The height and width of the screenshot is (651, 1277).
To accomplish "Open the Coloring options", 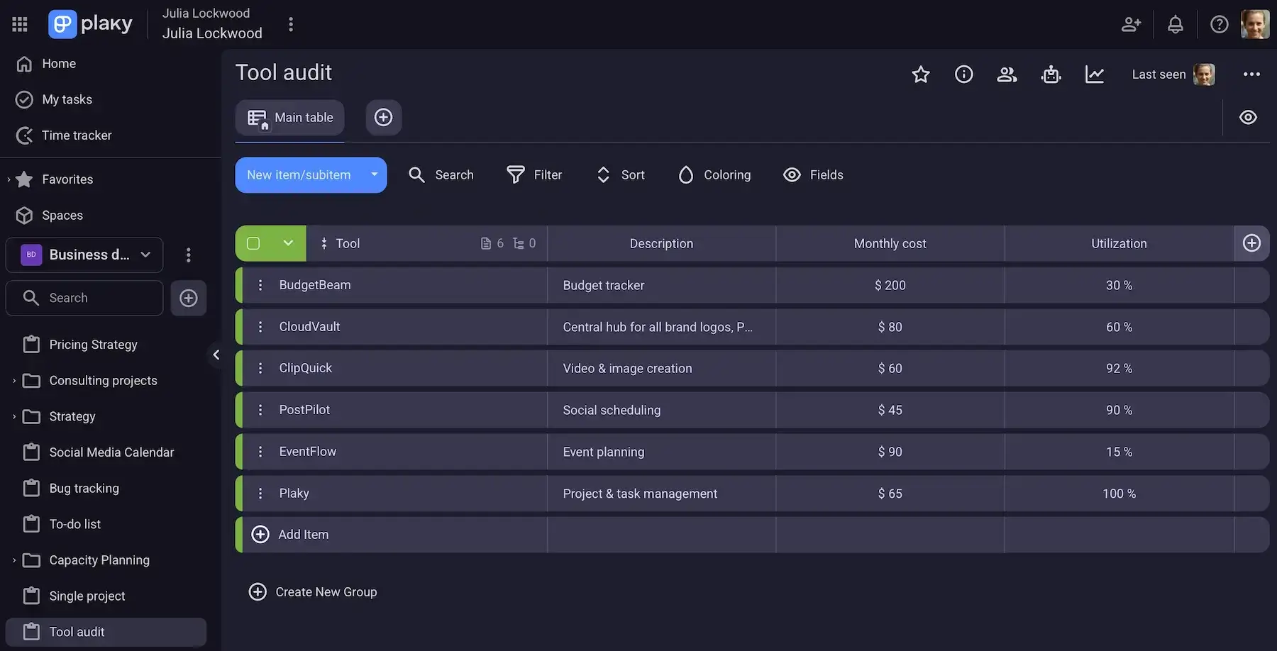I will (714, 174).
